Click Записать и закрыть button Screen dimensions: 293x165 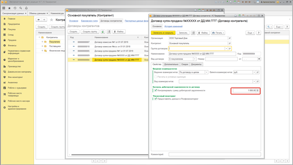[163, 33]
